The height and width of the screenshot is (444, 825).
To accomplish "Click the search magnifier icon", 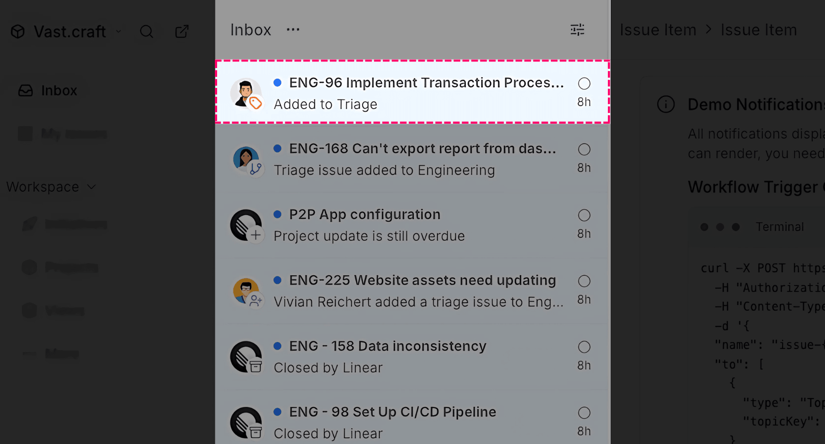I will [x=146, y=31].
